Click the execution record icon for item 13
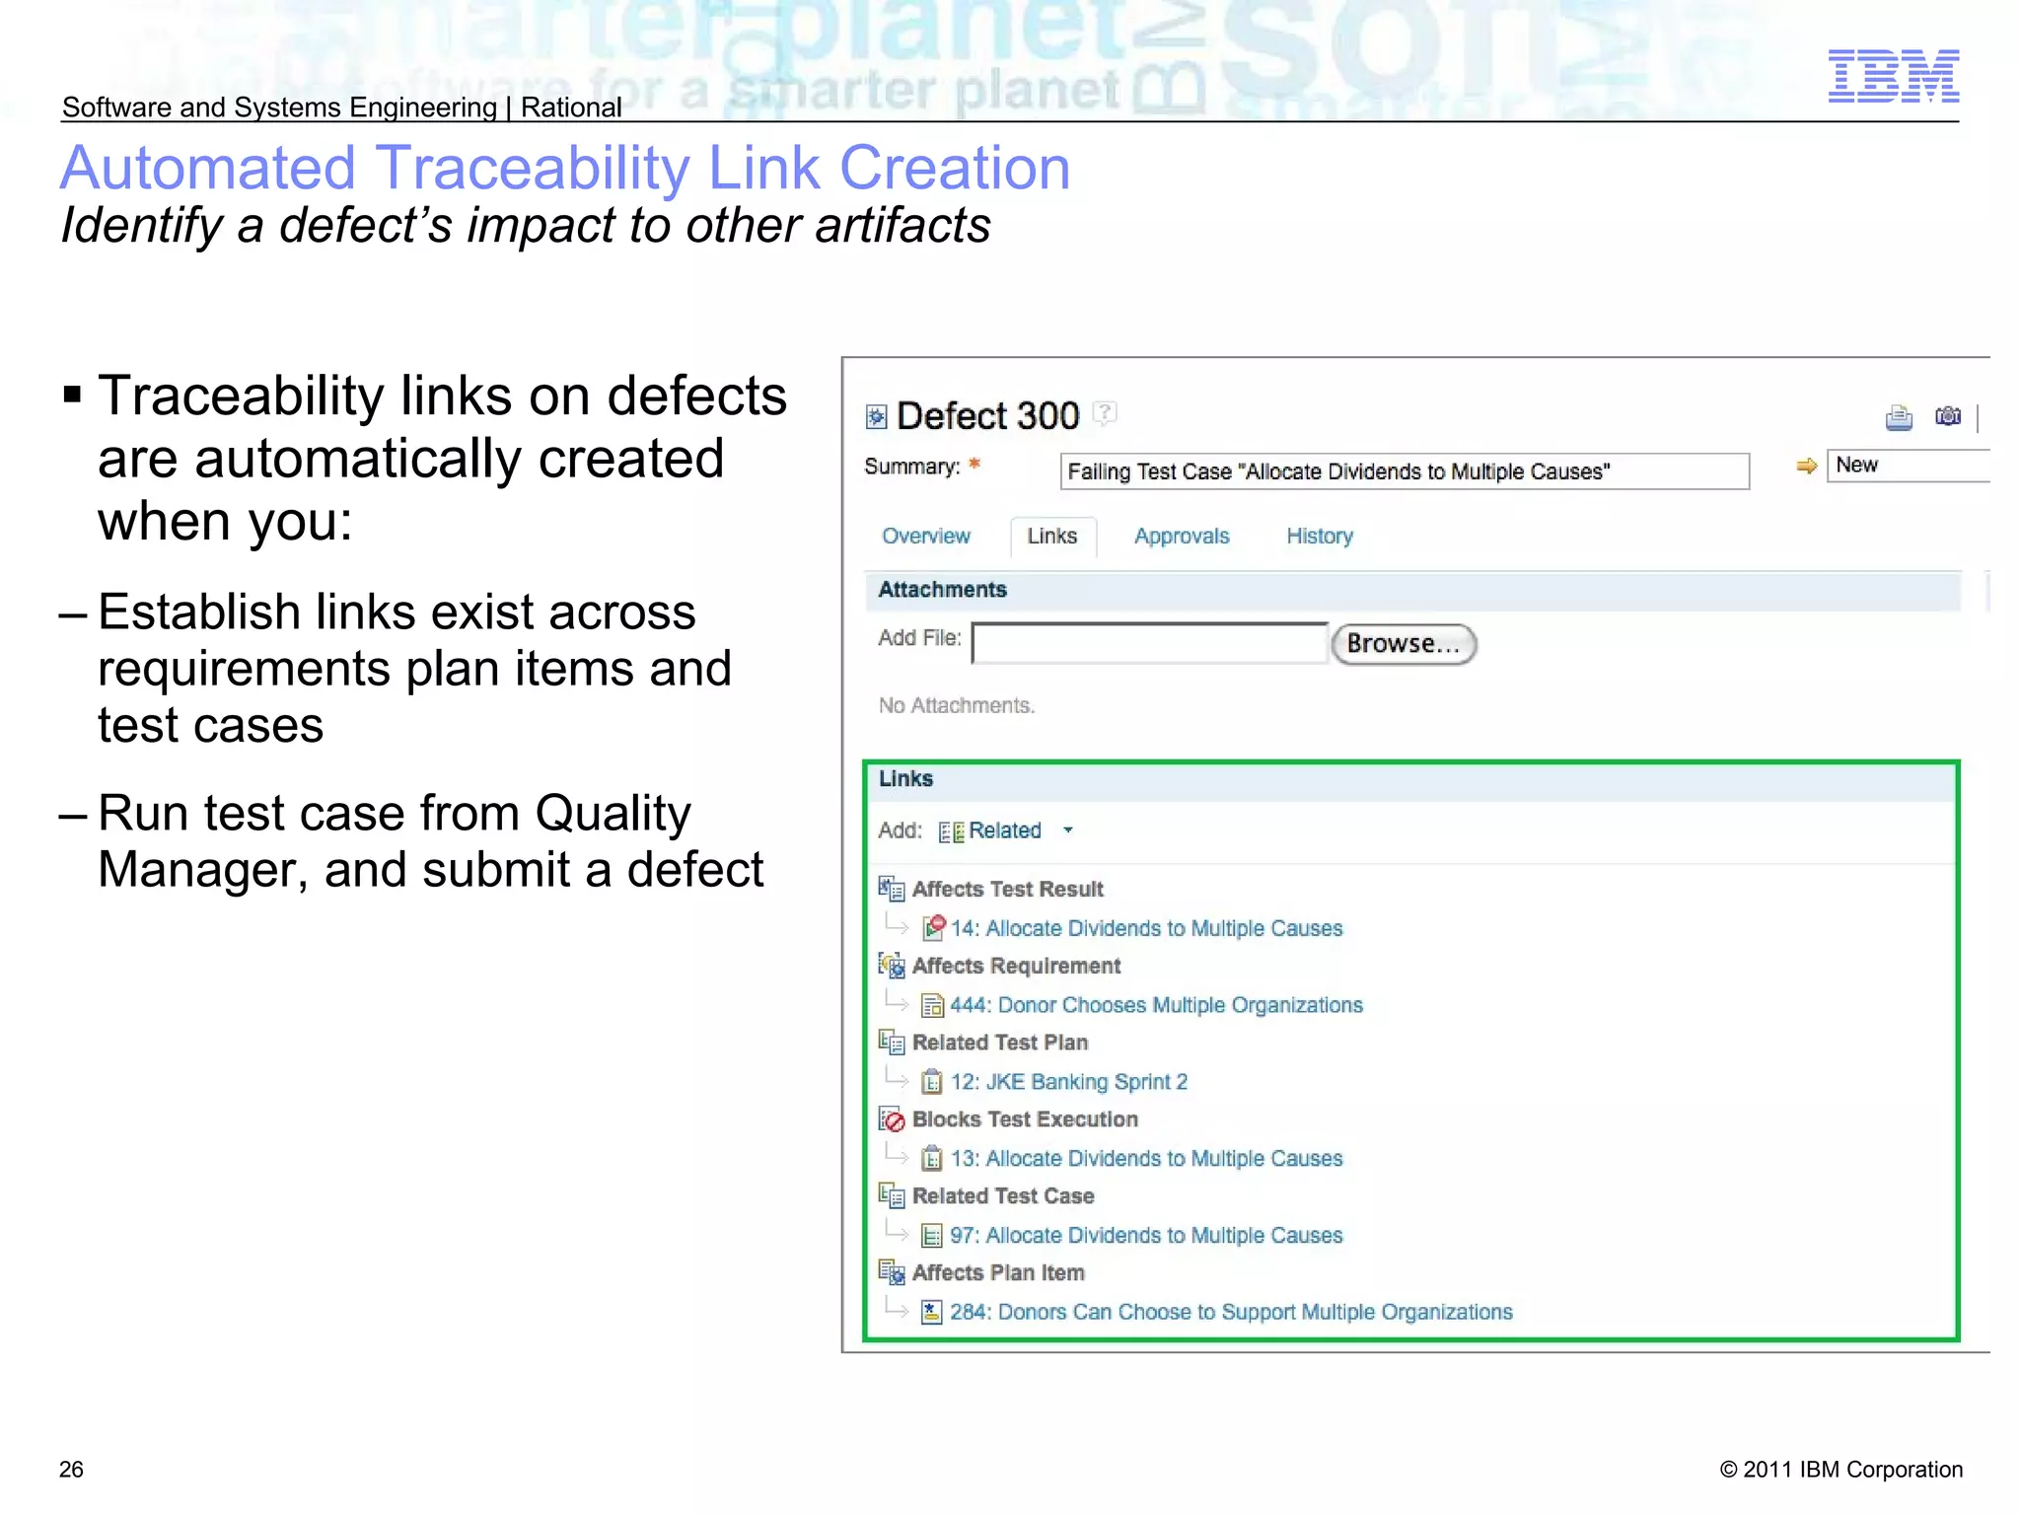The image size is (2020, 1515). point(932,1158)
